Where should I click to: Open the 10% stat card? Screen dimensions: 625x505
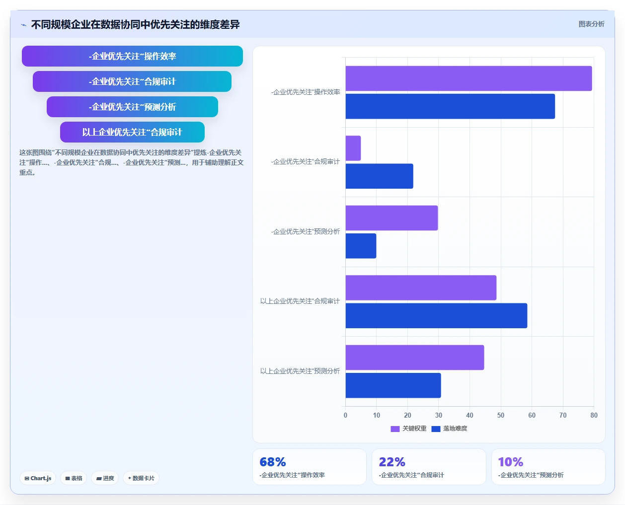click(548, 467)
